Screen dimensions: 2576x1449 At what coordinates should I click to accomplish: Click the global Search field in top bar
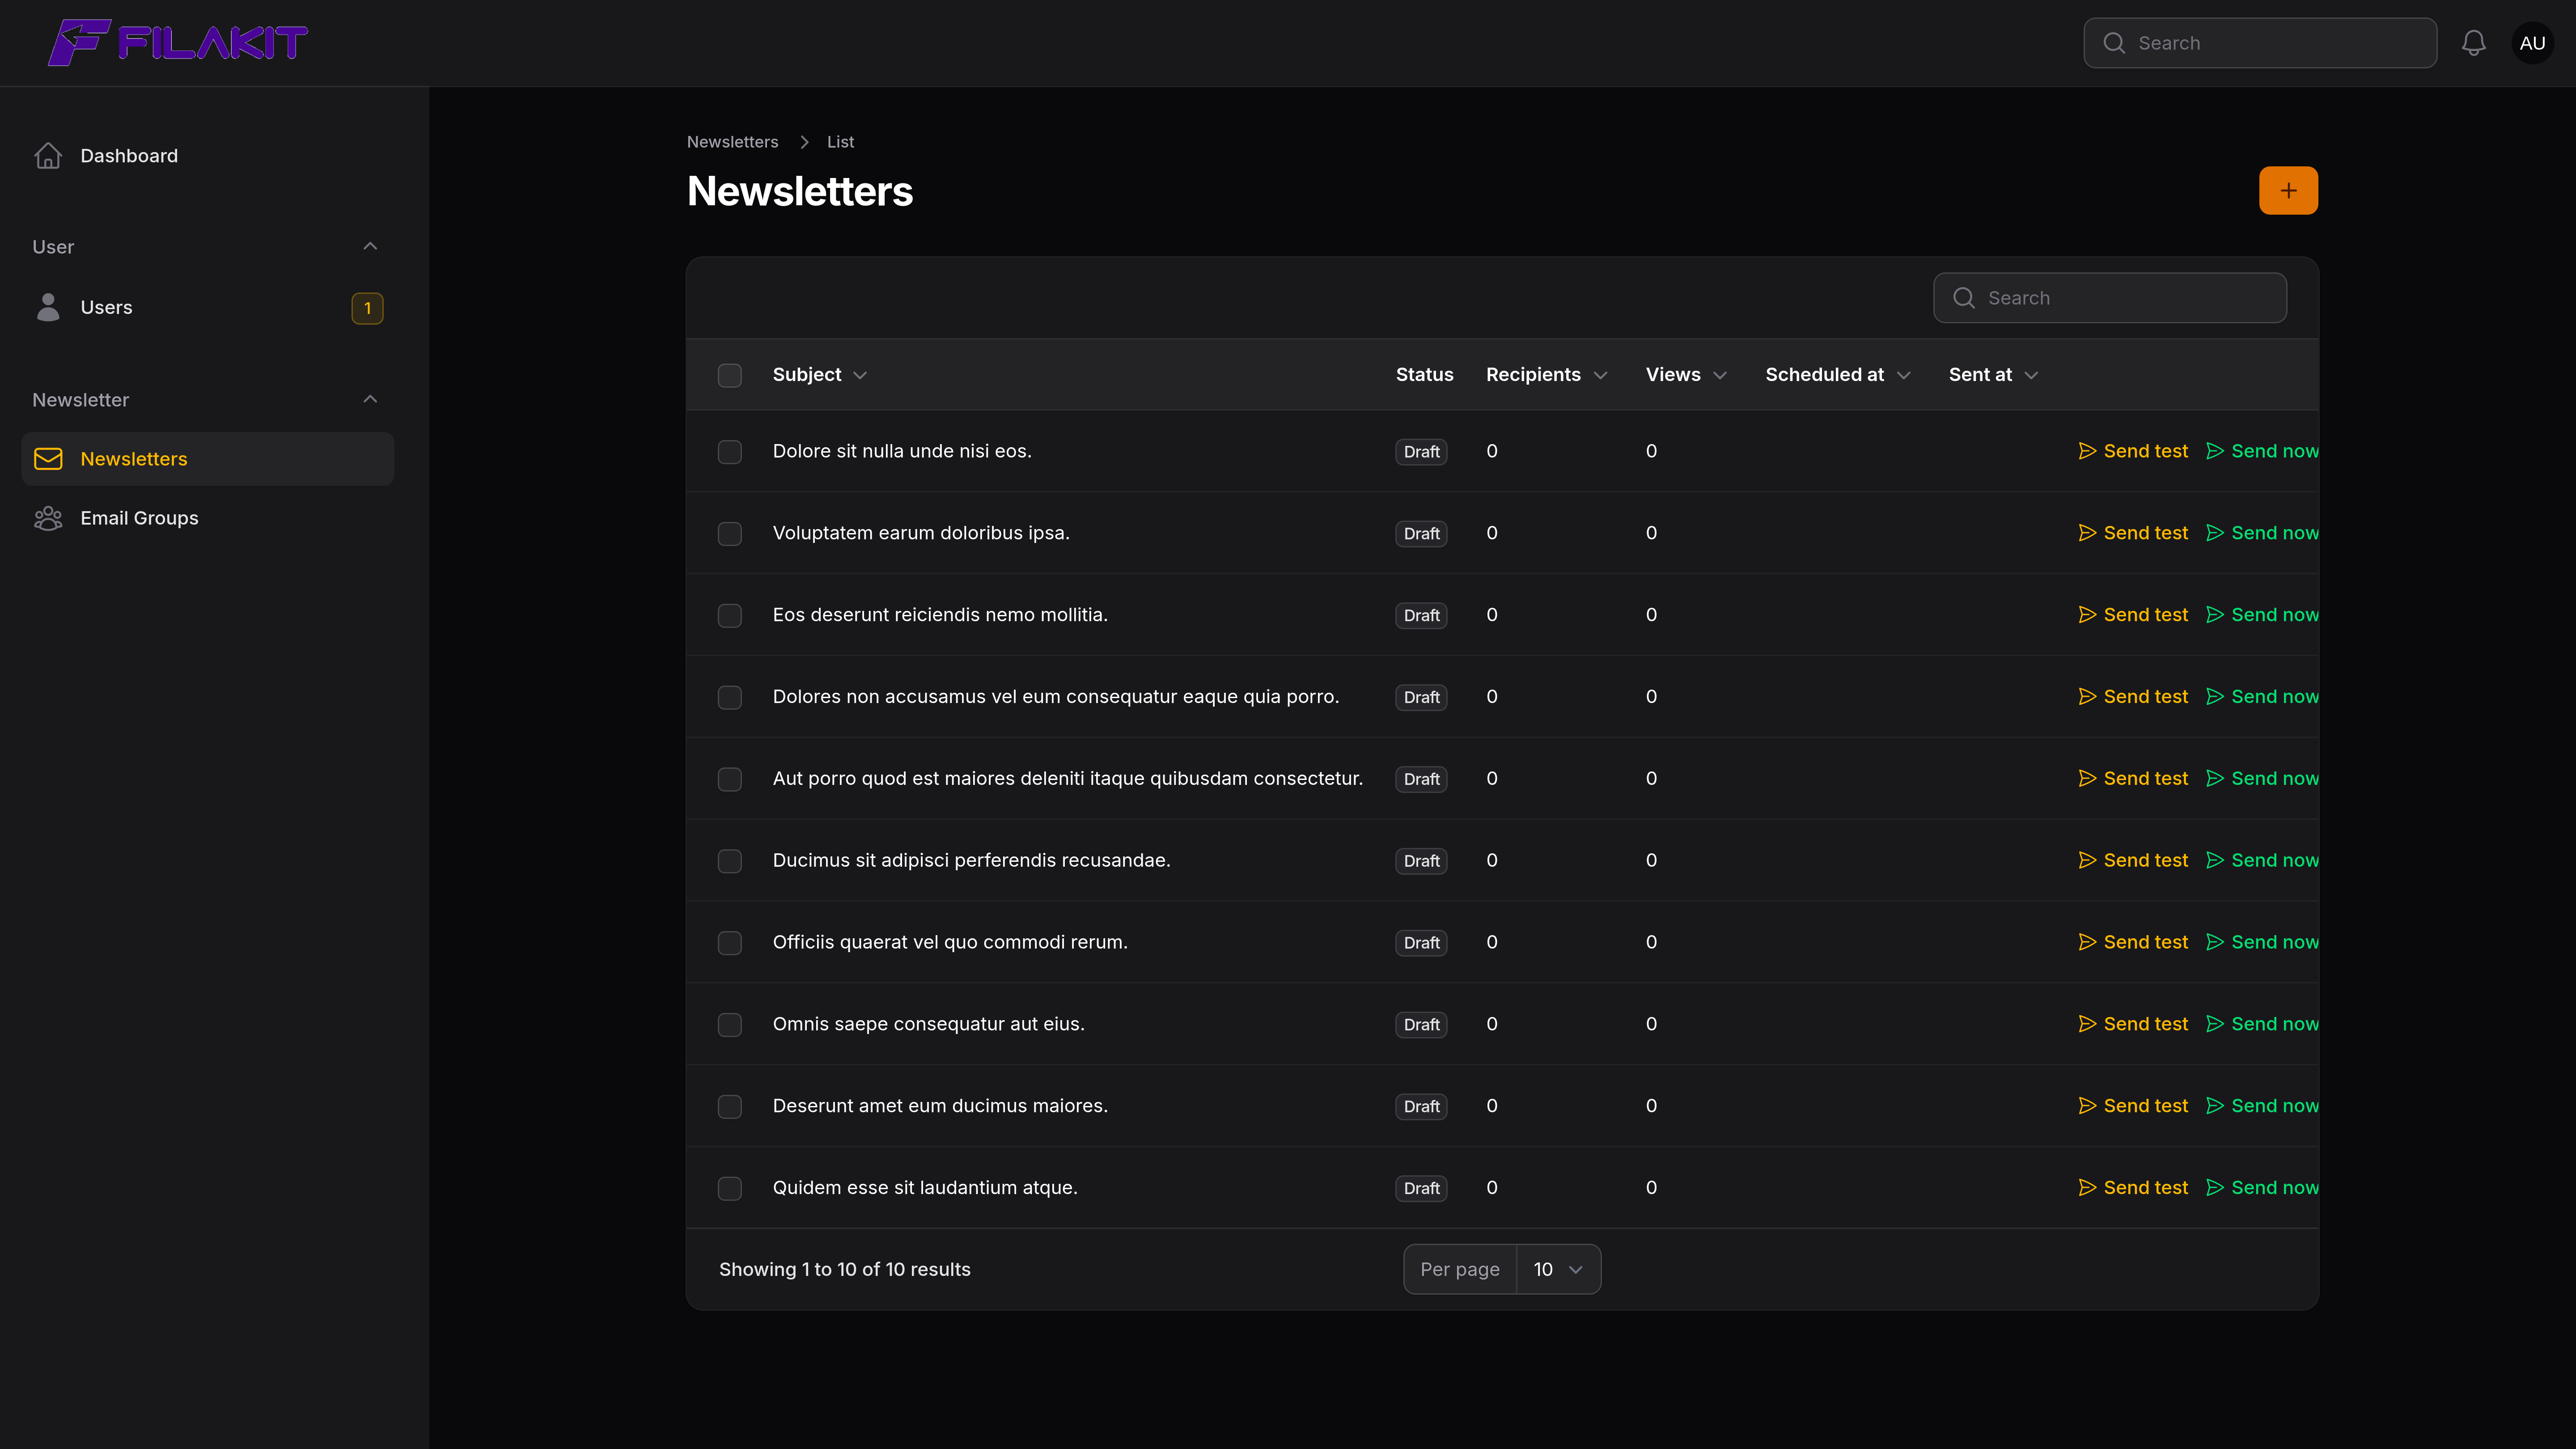pos(2260,43)
